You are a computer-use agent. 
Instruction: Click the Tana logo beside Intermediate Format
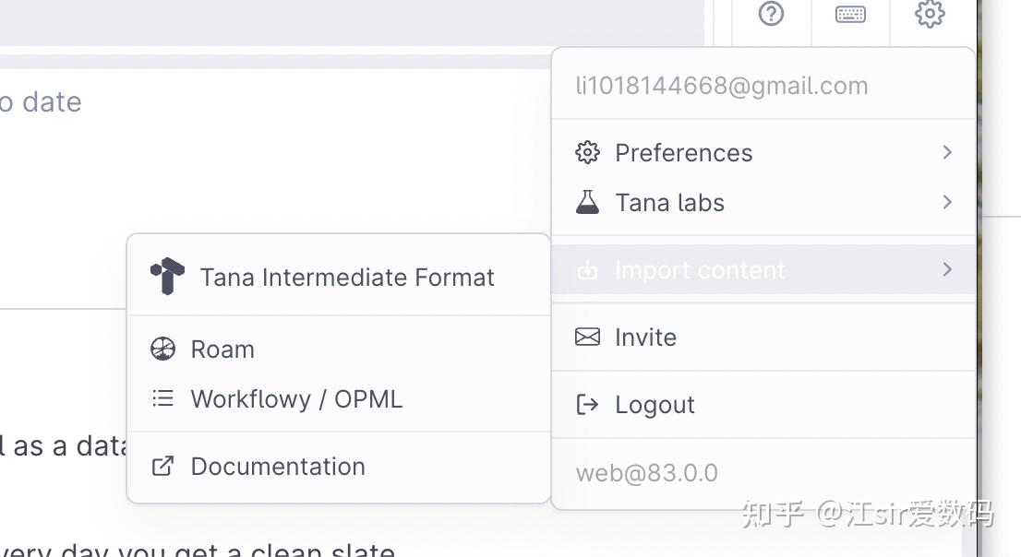coord(165,274)
